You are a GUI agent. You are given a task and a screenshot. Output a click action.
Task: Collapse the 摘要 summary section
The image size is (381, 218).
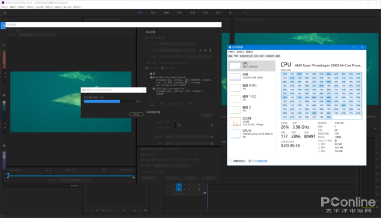[x=148, y=74]
